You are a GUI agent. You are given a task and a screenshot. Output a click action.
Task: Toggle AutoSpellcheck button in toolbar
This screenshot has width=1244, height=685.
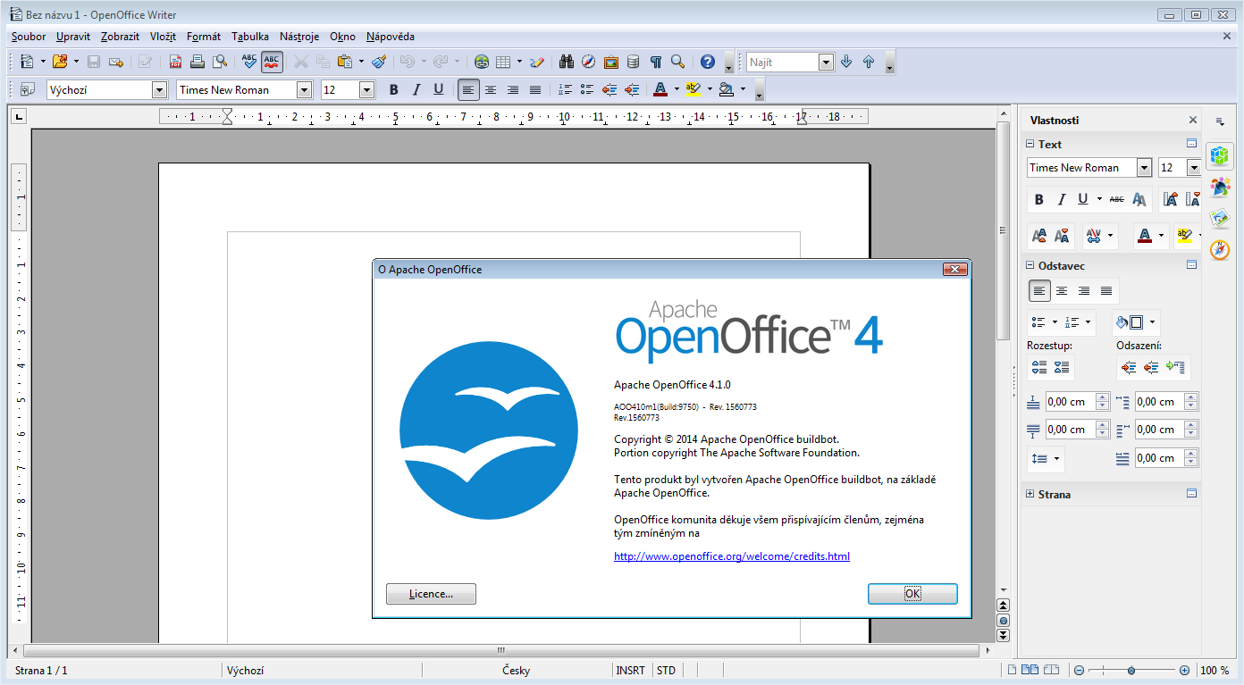click(272, 62)
